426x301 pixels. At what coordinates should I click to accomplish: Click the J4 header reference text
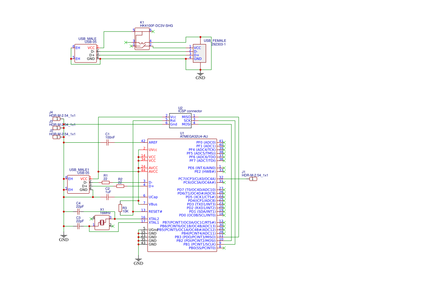coord(51,112)
